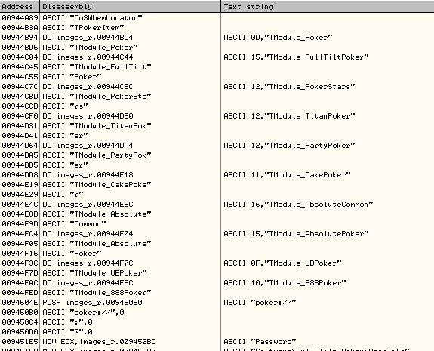Select address 00944DD8
The width and height of the screenshot is (434, 351).
point(20,175)
